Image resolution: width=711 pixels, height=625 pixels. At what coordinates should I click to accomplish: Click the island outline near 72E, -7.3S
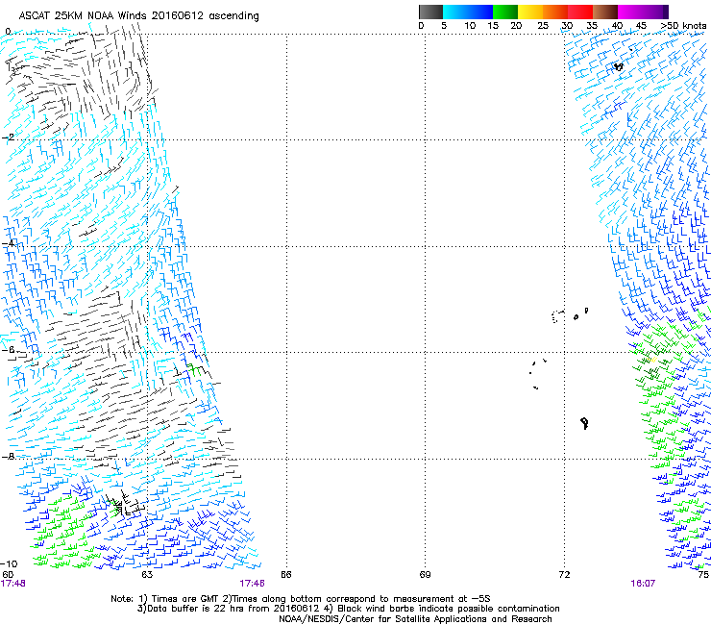(584, 423)
